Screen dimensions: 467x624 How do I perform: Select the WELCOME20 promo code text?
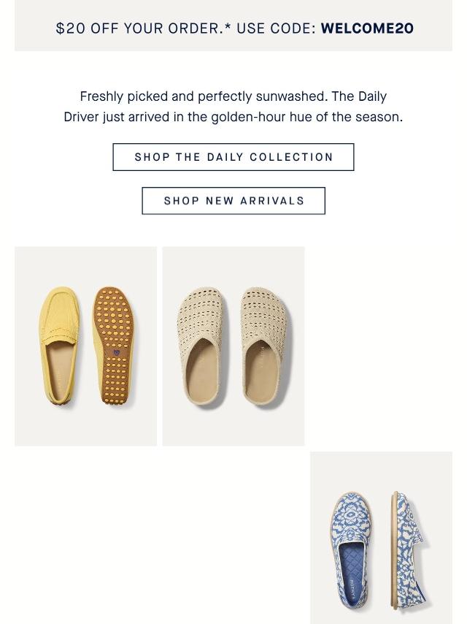[x=367, y=28]
